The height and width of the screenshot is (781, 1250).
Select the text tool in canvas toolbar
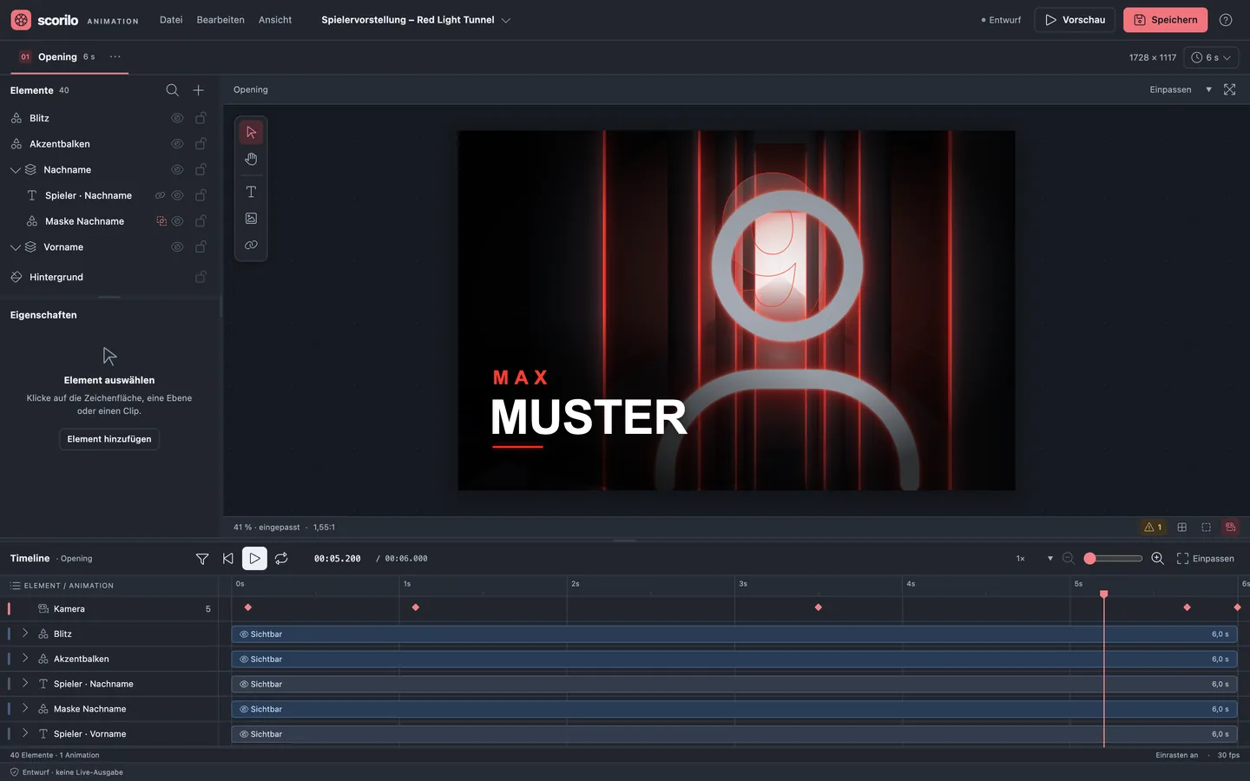251,192
